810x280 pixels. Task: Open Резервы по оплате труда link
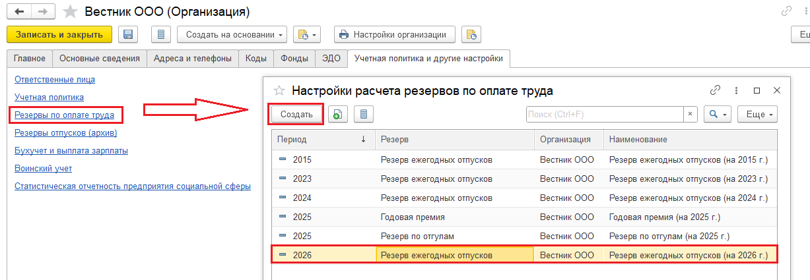pos(64,115)
